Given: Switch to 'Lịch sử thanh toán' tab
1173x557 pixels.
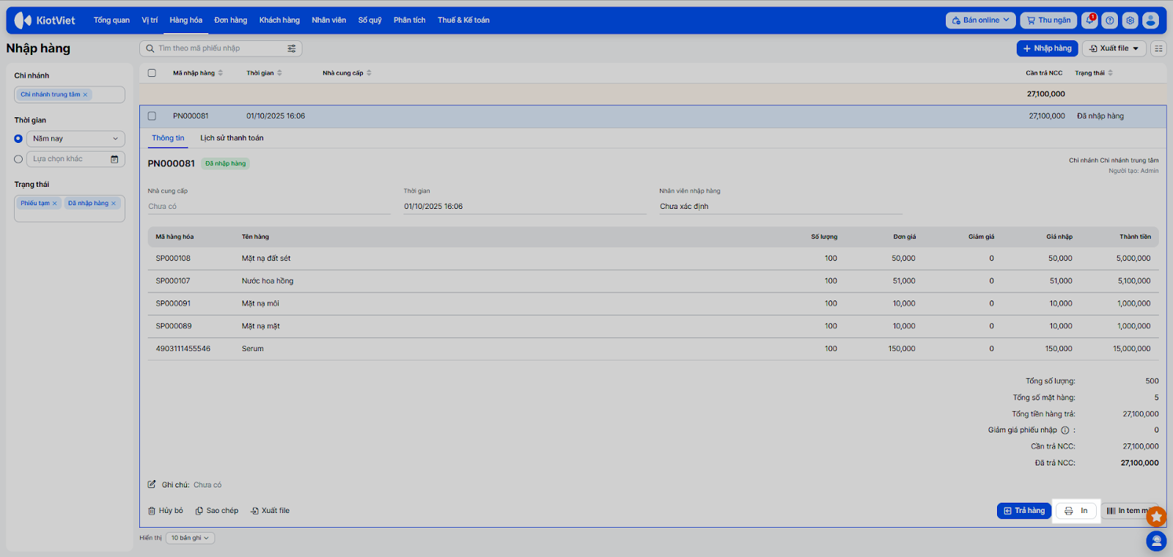Looking at the screenshot, I should pos(232,138).
